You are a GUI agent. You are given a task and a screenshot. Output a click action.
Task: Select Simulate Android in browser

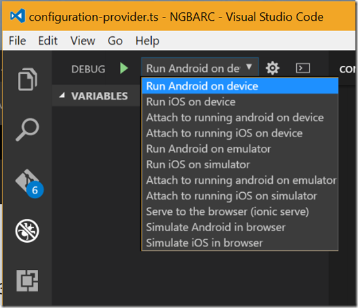tap(240, 227)
